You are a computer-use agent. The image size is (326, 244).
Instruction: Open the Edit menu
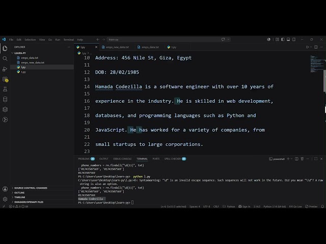point(19,40)
